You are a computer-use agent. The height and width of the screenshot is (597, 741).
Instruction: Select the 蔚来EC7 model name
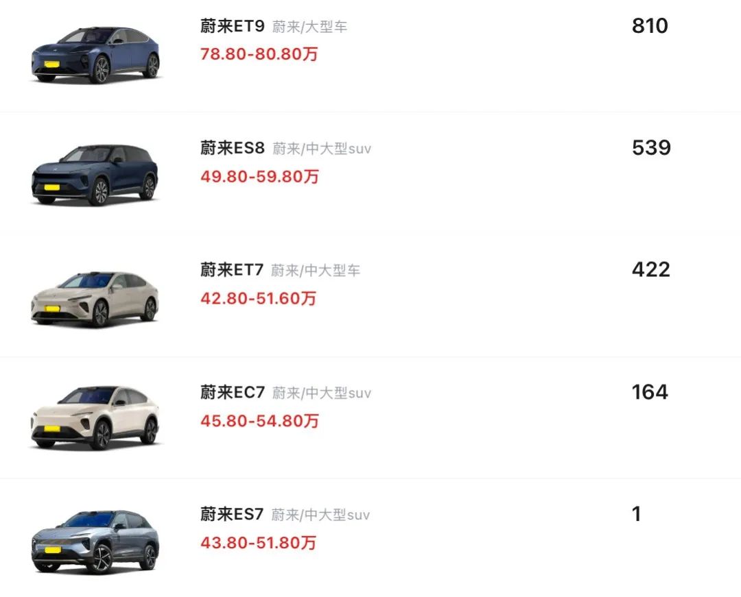tap(232, 391)
